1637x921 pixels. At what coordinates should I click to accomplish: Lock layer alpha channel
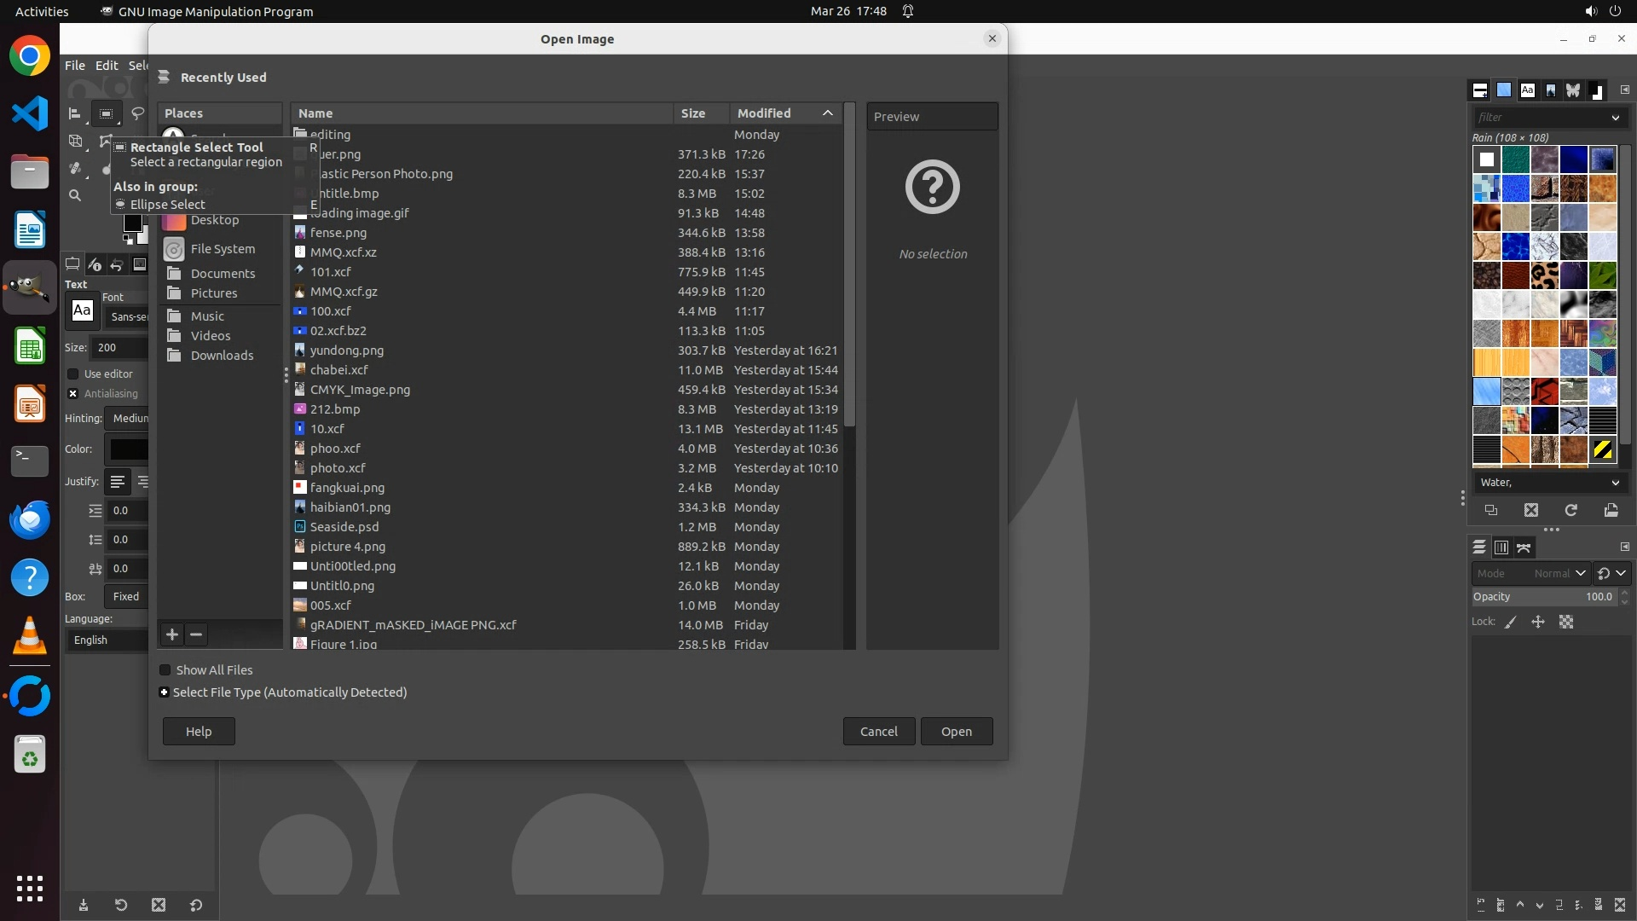(x=1566, y=622)
